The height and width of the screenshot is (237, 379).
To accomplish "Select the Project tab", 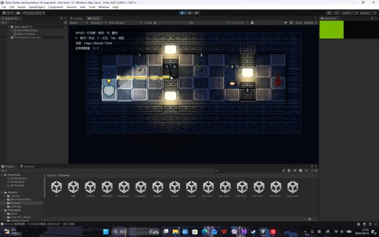I will tap(8, 166).
